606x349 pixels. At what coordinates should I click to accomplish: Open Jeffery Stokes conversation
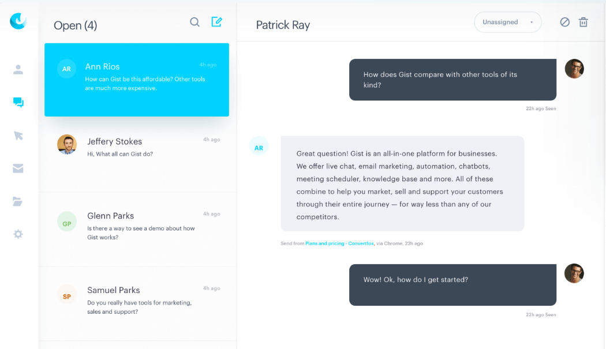[x=137, y=147]
